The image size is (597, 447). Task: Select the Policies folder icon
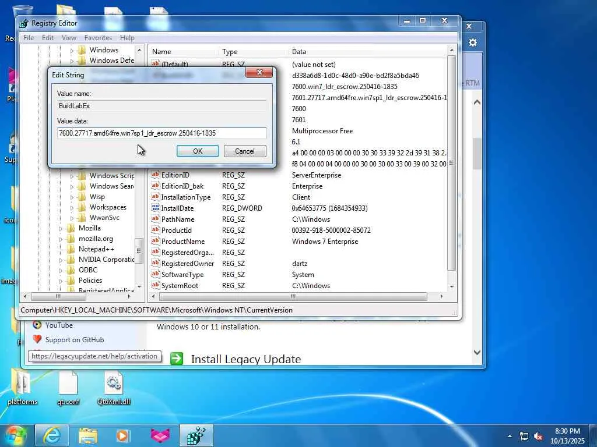click(71, 281)
